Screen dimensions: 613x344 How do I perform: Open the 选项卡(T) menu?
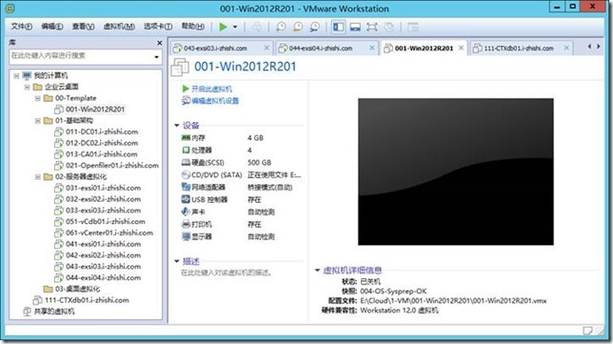pyautogui.click(x=158, y=27)
